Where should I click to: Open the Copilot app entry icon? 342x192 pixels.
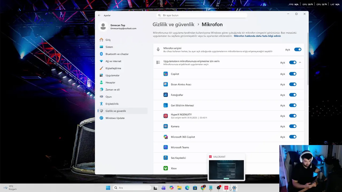(x=166, y=74)
